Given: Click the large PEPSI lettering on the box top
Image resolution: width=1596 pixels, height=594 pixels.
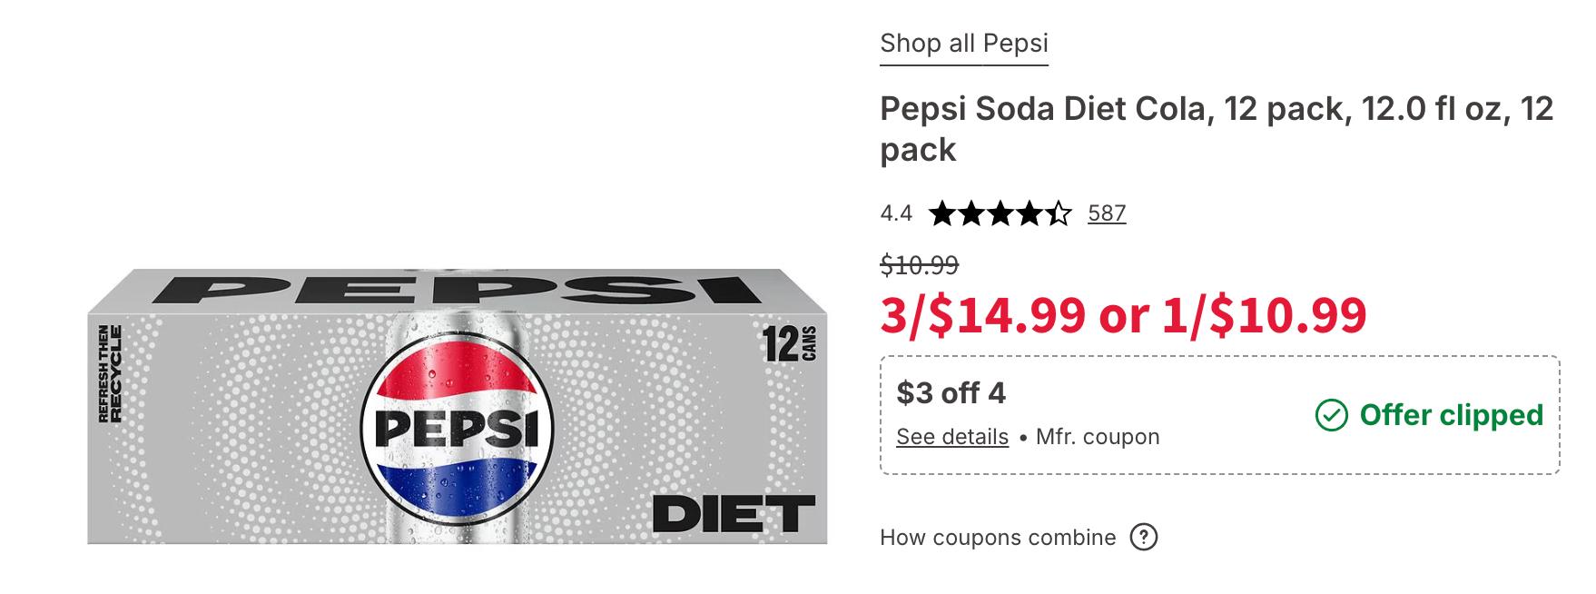Looking at the screenshot, I should point(456,289).
